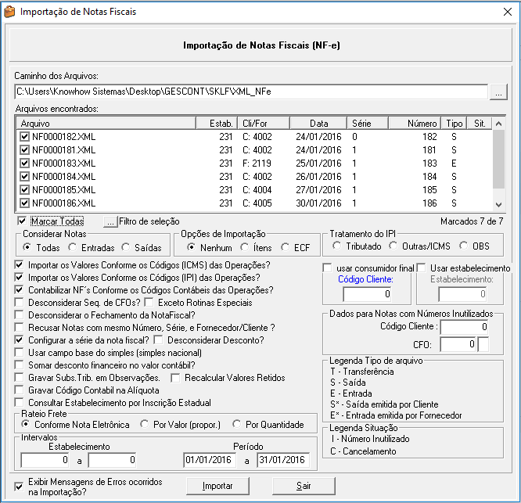The height and width of the screenshot is (503, 521).
Task: Click the Sair button
Action: tap(304, 486)
